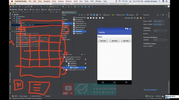This screenshot has height=100, width=179.
Task: Select the Layouts category in Palette
Action: pos(67,23)
